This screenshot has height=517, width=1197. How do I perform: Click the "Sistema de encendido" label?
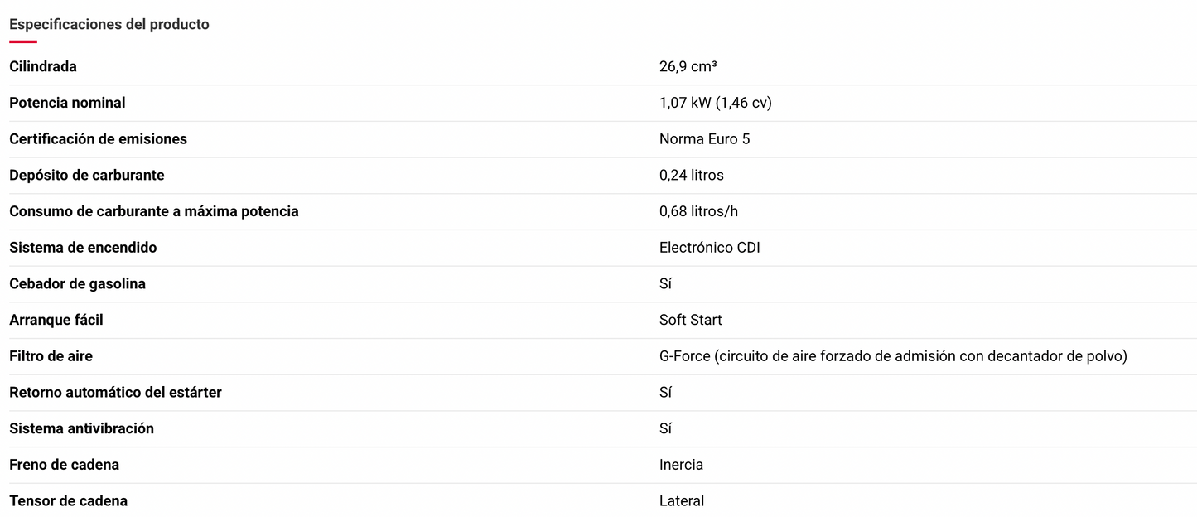coord(83,248)
